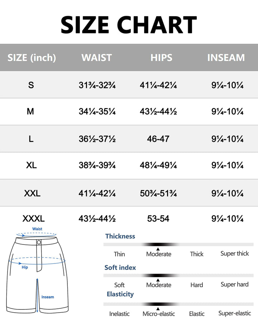Select the HIPS column header
The height and width of the screenshot is (336, 258).
point(161,57)
